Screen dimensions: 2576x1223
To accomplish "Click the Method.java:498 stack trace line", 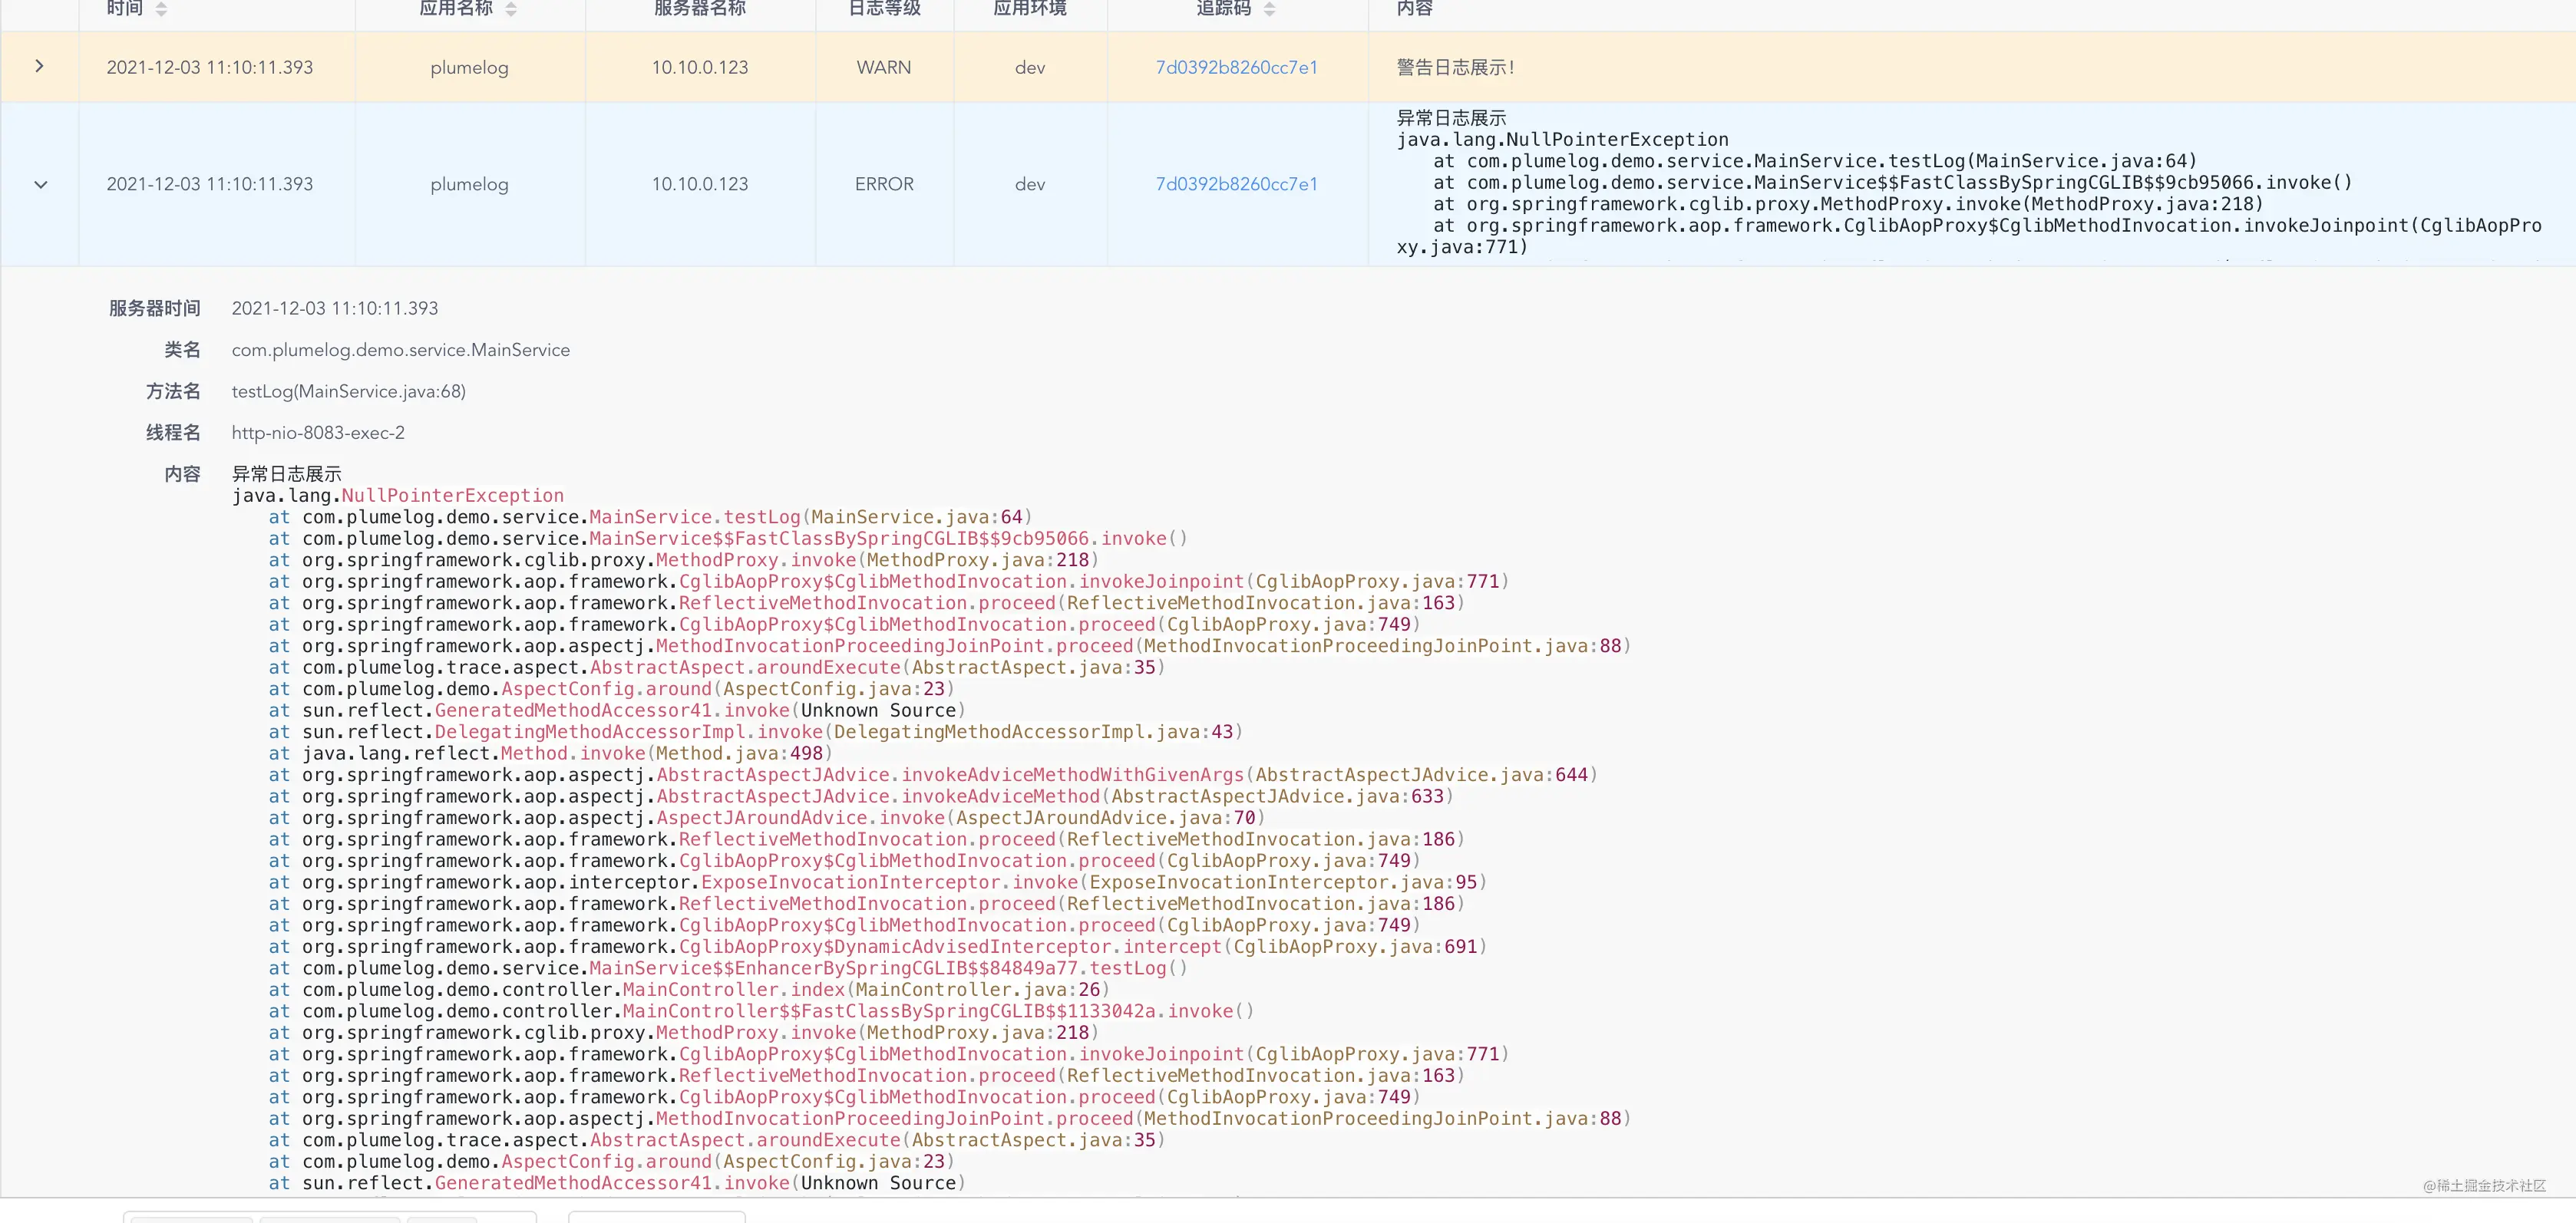I will coord(551,753).
